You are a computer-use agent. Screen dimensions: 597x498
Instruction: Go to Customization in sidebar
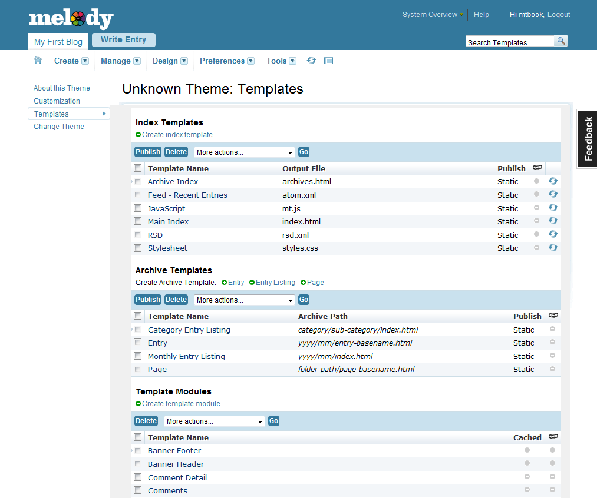coord(57,101)
